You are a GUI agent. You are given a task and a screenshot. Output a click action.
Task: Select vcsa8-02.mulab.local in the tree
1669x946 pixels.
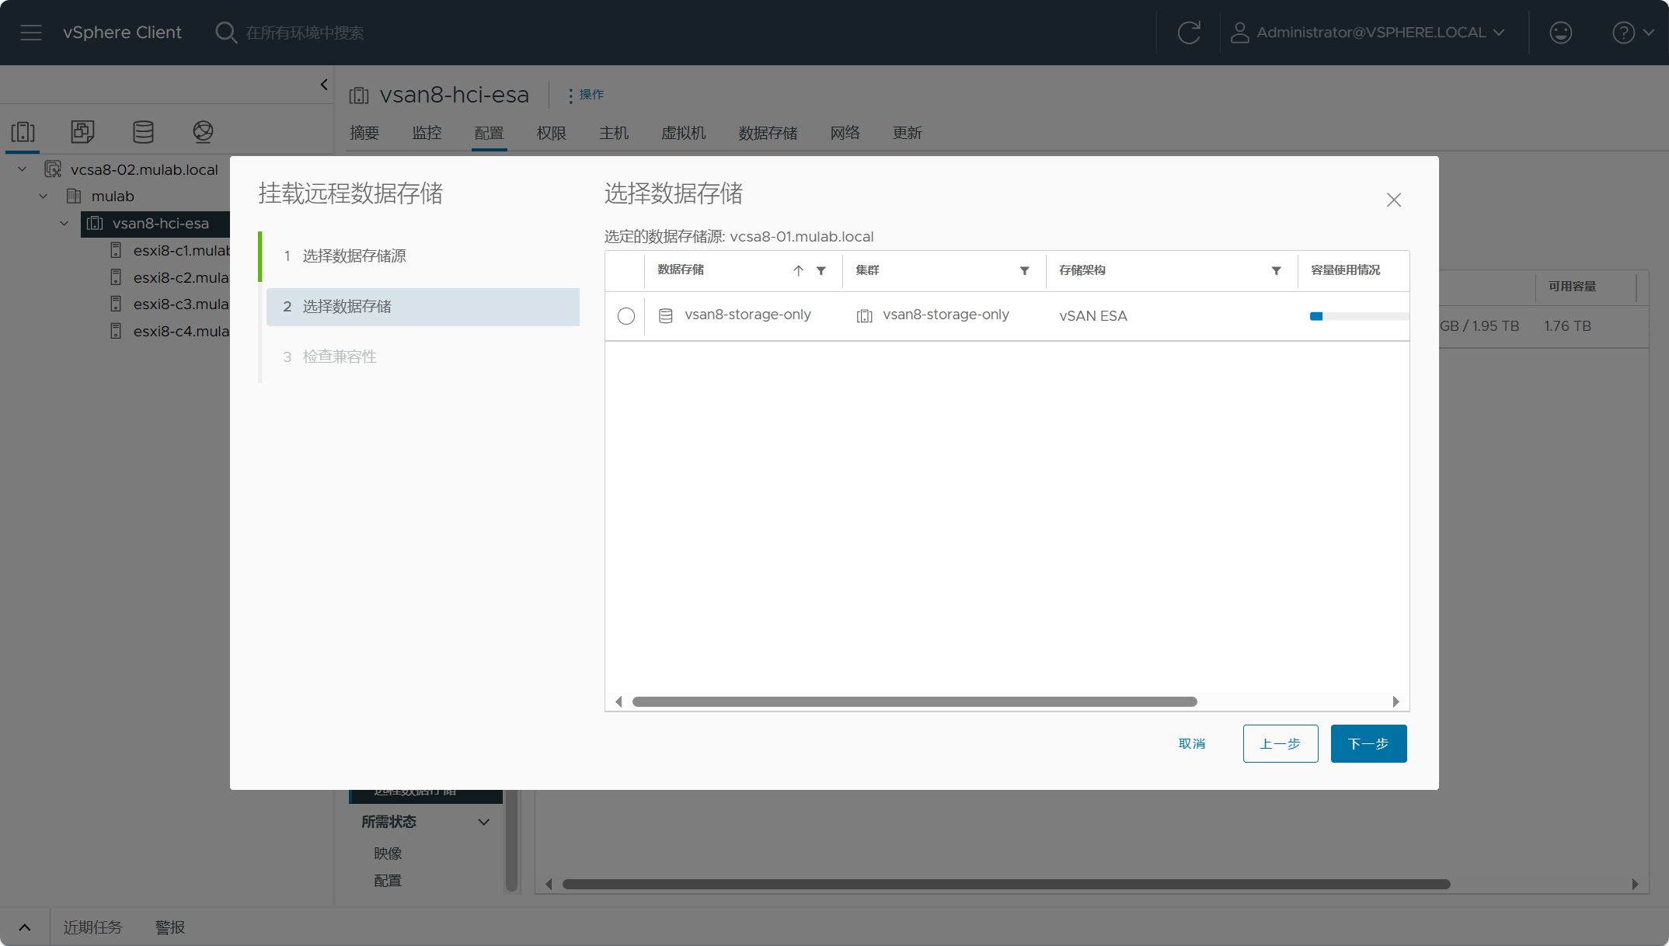(x=144, y=169)
